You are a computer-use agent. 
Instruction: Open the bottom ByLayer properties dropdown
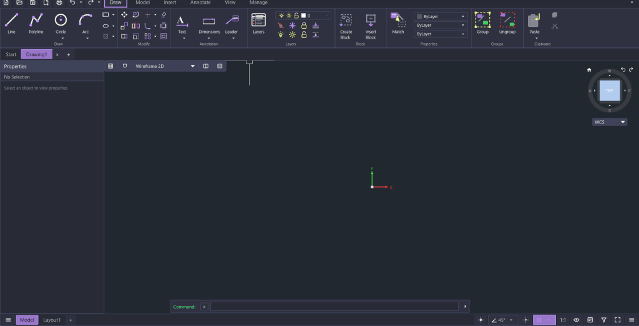pyautogui.click(x=441, y=34)
